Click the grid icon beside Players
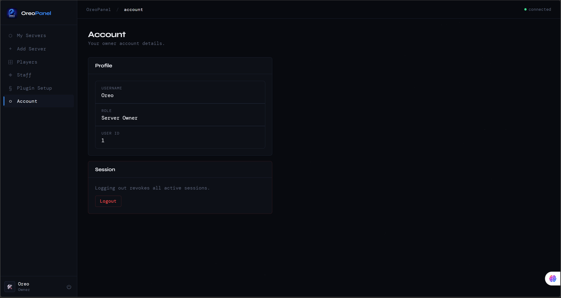561x298 pixels. 11,62
